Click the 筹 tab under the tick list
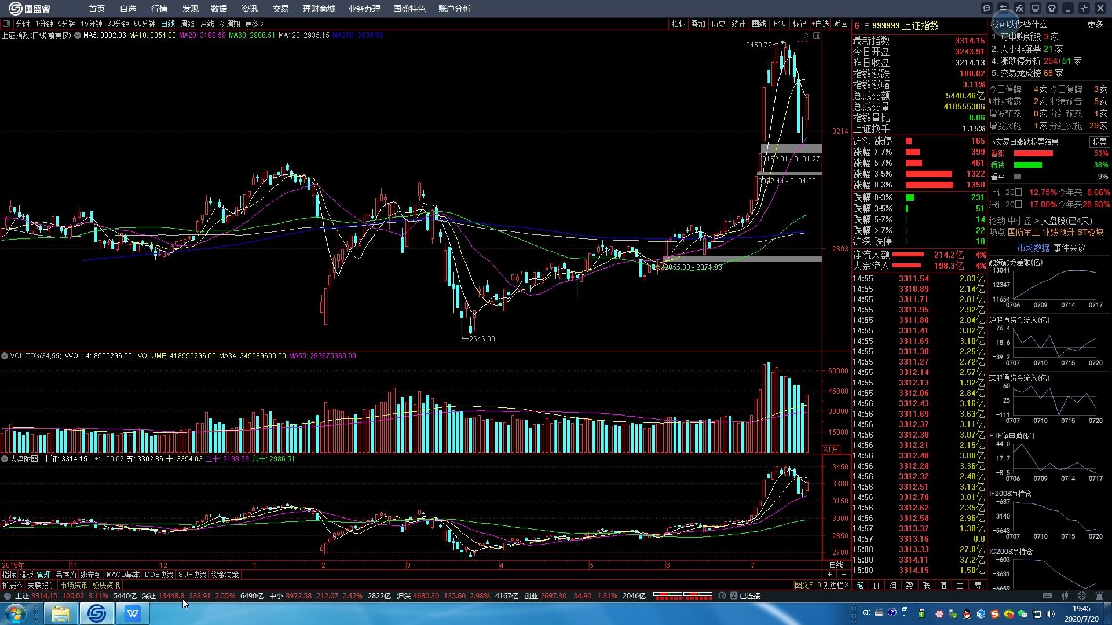Screen dimensions: 1112x625 point(978,585)
